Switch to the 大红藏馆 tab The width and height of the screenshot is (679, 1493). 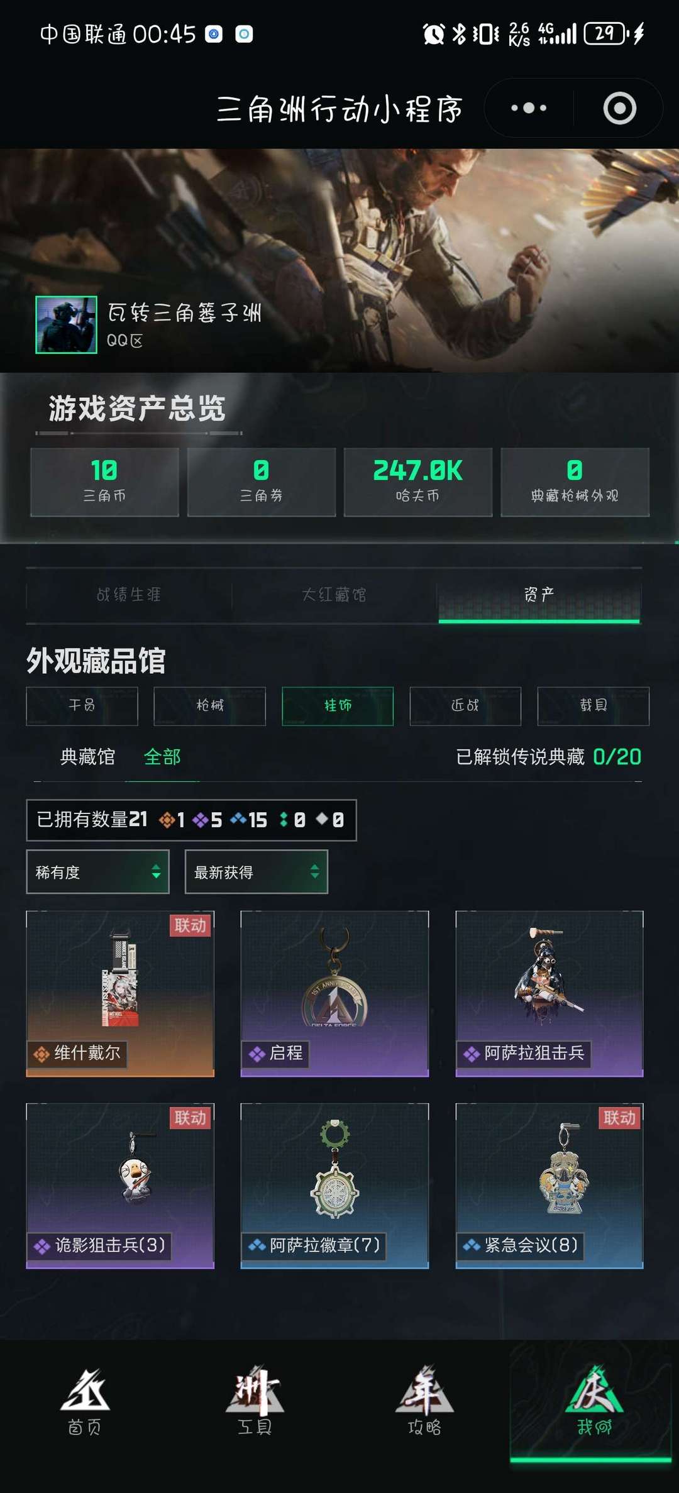(334, 595)
